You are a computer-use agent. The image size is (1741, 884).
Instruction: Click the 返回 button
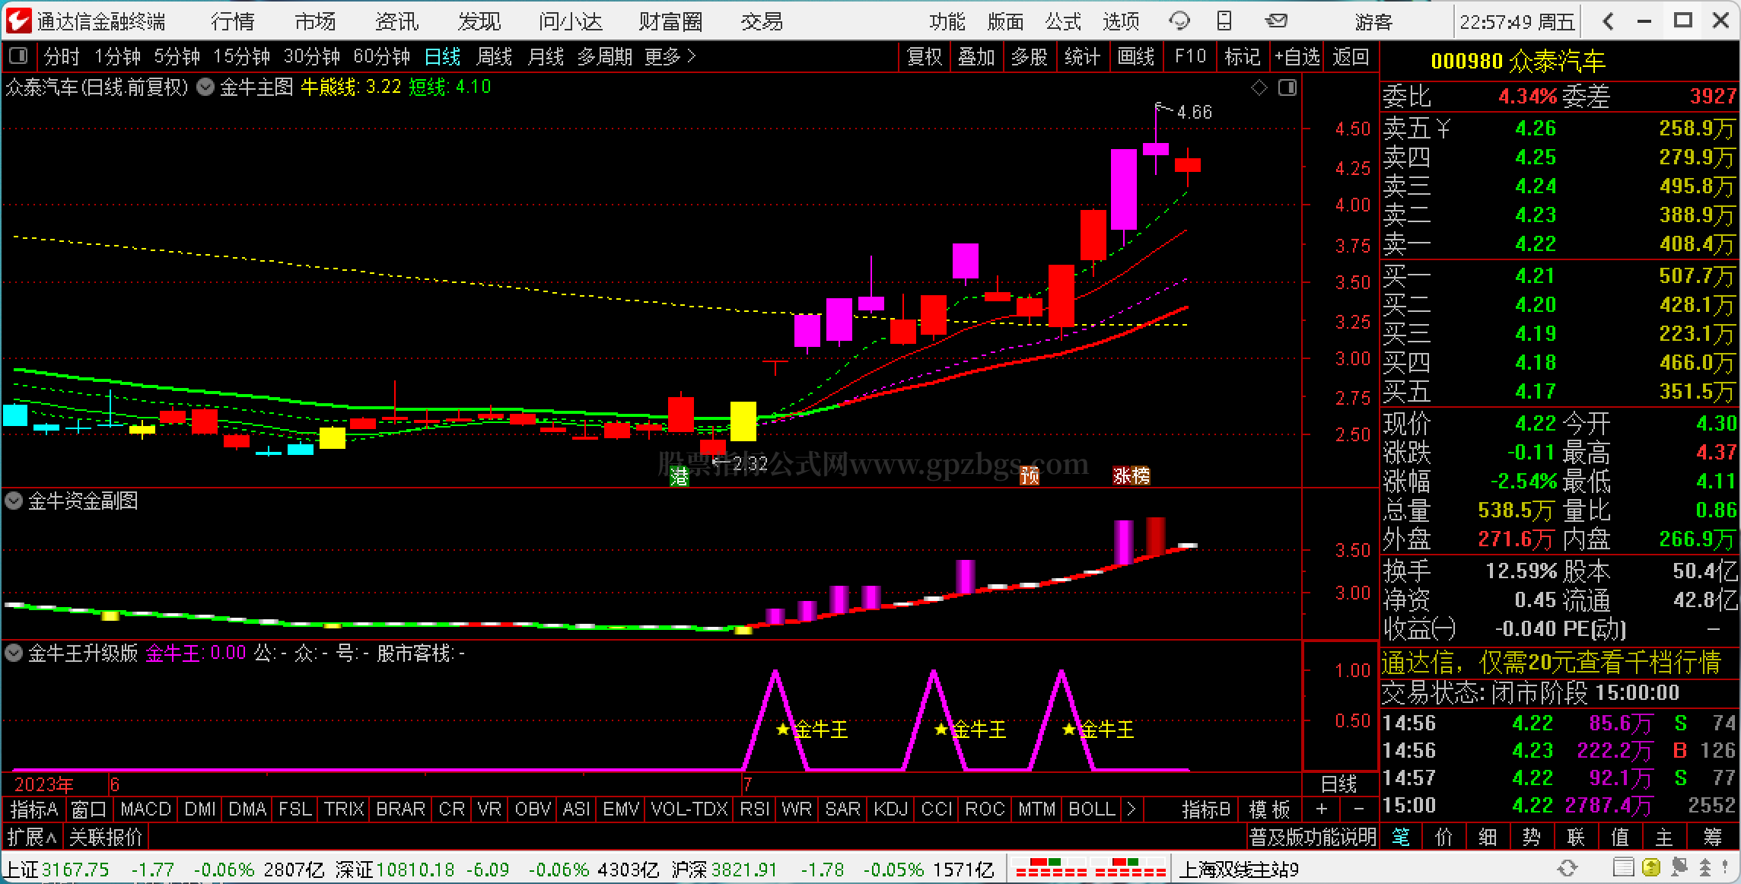1351,56
